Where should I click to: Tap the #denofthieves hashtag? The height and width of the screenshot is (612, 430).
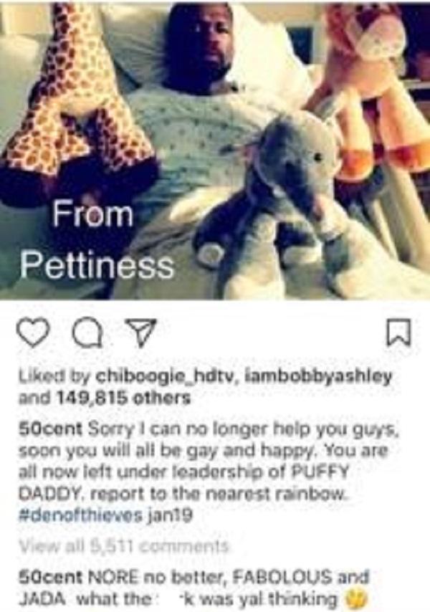point(80,516)
